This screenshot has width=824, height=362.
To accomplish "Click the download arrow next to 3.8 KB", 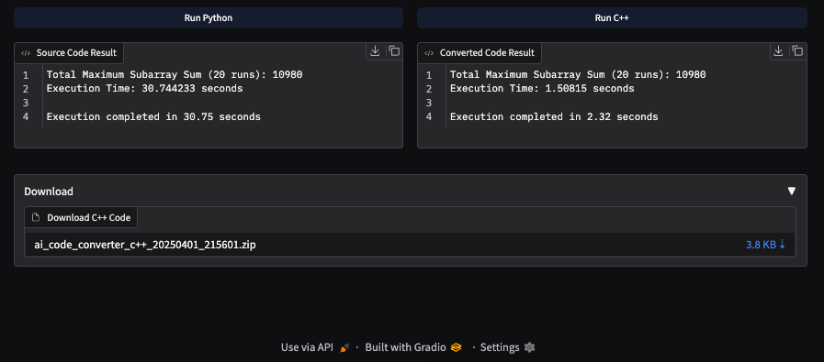I will coord(782,244).
